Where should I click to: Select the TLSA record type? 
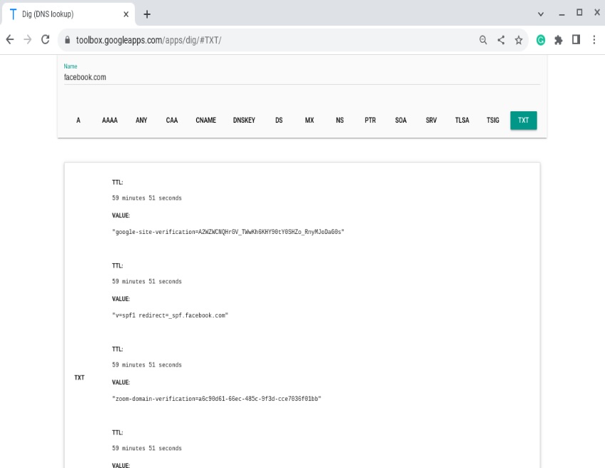coord(462,121)
